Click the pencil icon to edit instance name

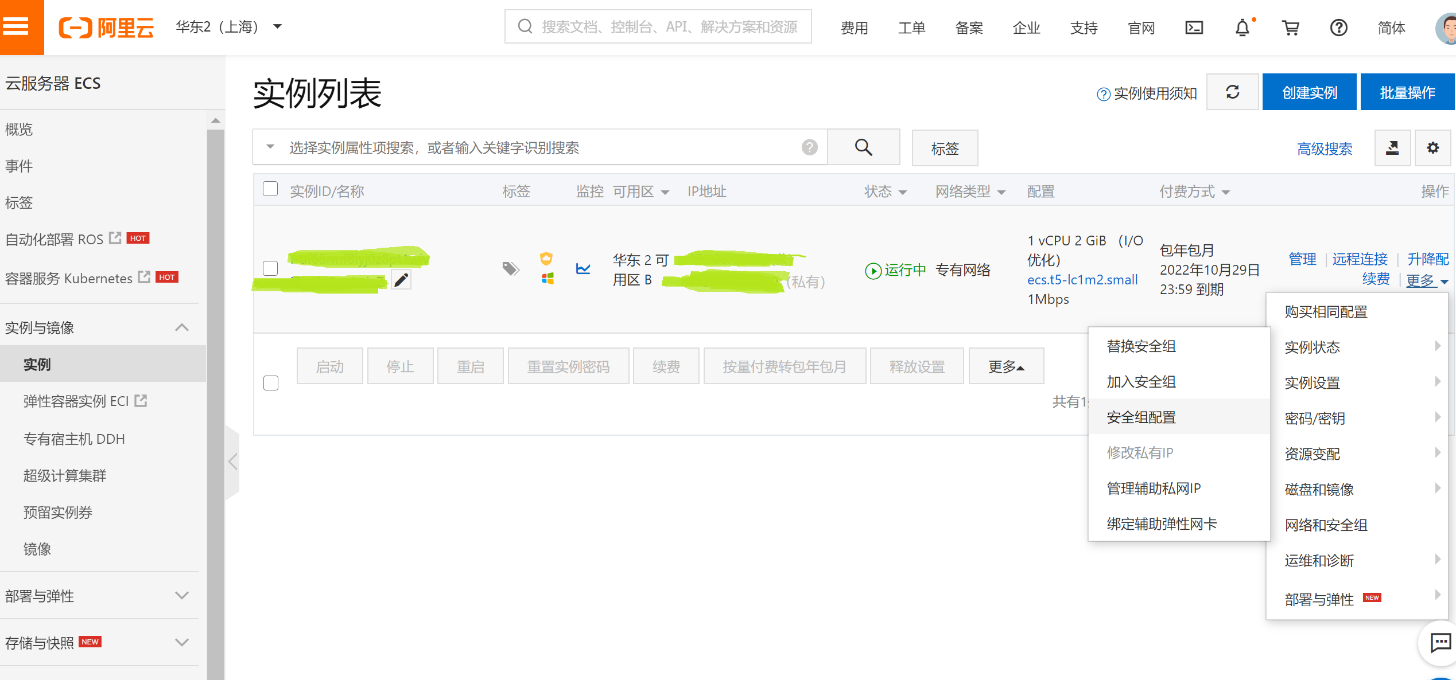pyautogui.click(x=401, y=279)
